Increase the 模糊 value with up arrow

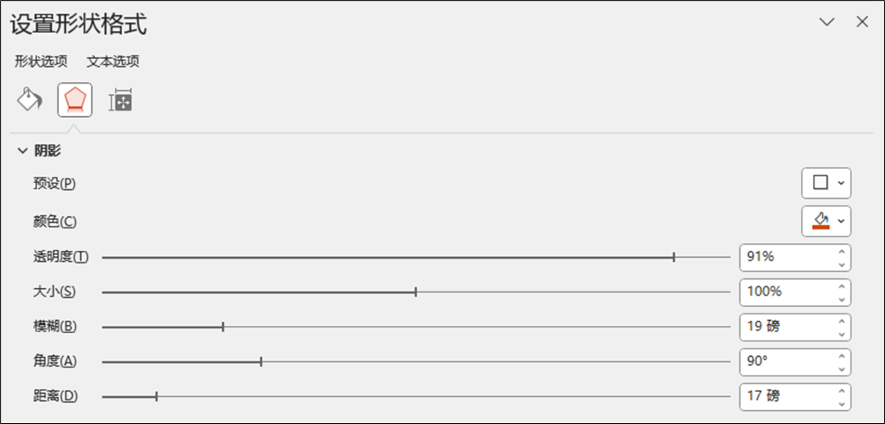pyautogui.click(x=842, y=321)
